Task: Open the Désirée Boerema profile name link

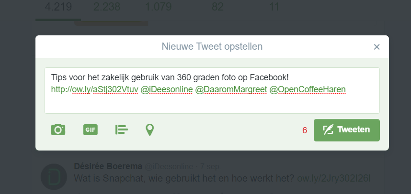Action: coord(108,166)
